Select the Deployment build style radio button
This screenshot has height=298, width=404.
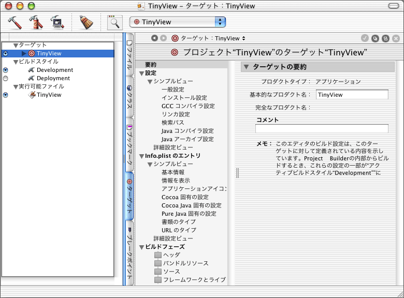coord(6,78)
